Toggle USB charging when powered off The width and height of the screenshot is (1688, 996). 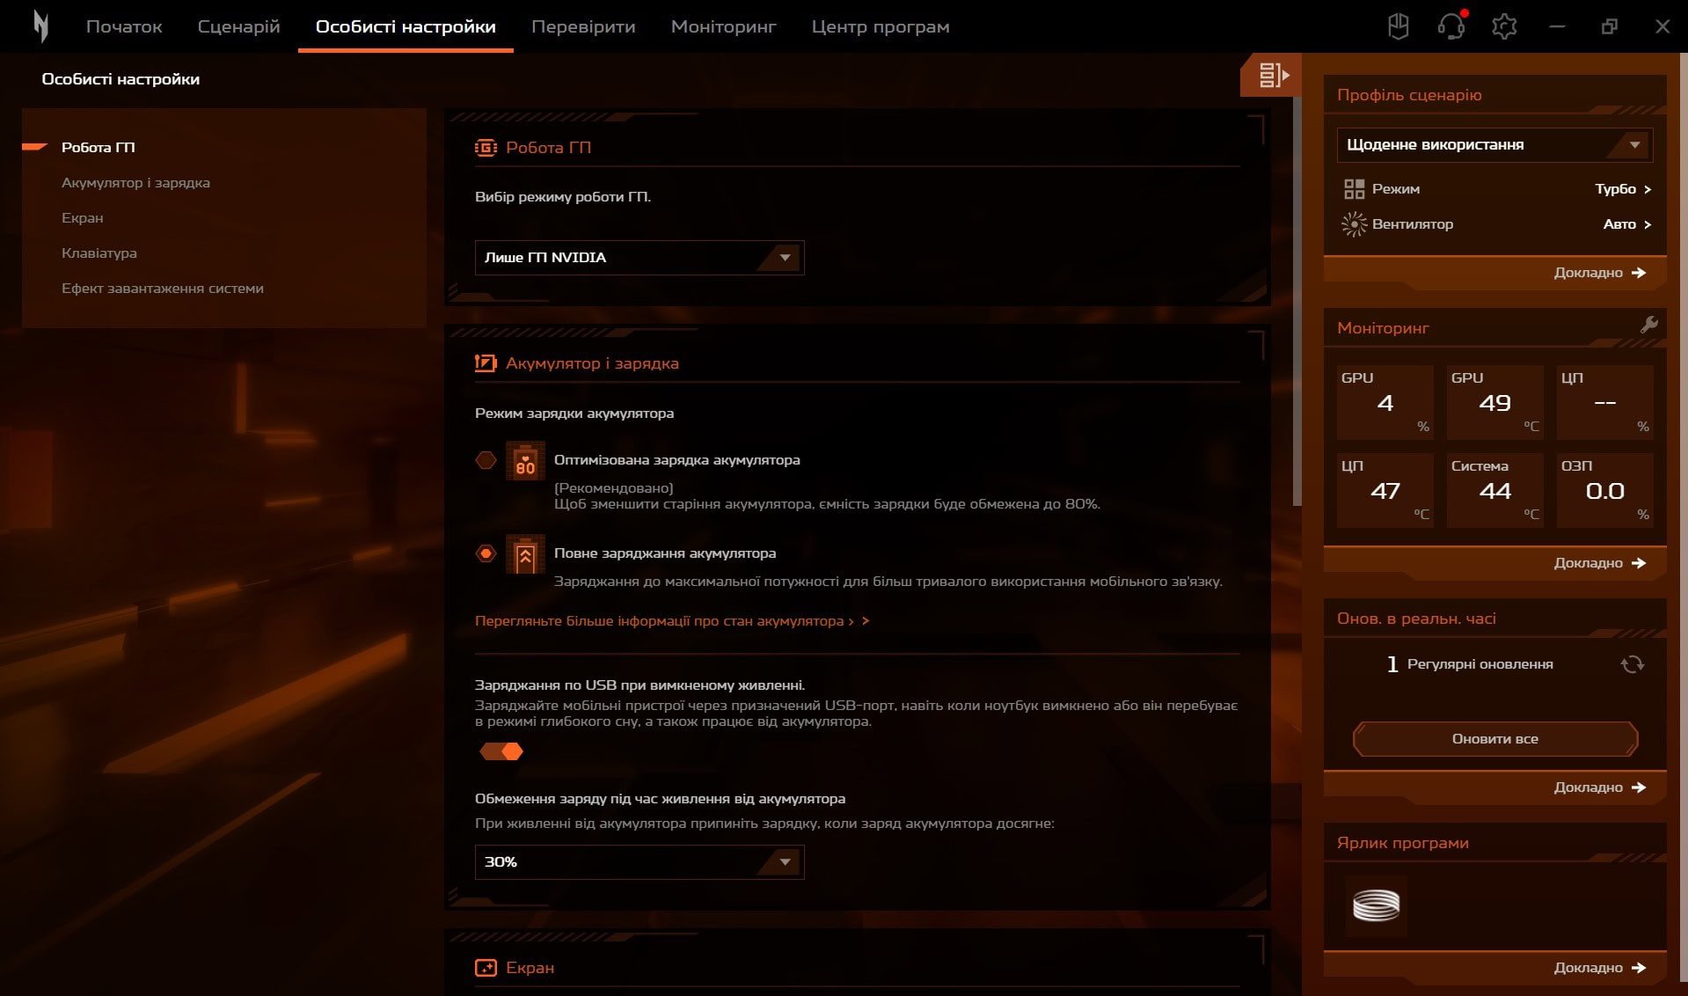[x=501, y=751]
